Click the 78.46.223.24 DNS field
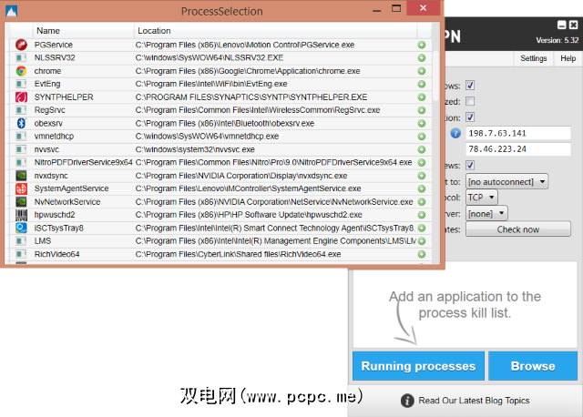The image size is (583, 417). tap(518, 149)
